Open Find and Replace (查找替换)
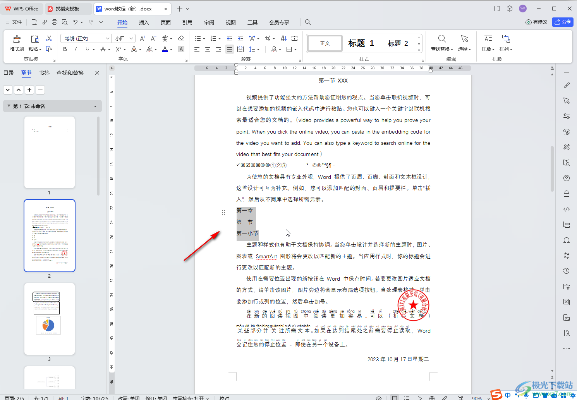Image resolution: width=577 pixels, height=400 pixels. (x=442, y=43)
